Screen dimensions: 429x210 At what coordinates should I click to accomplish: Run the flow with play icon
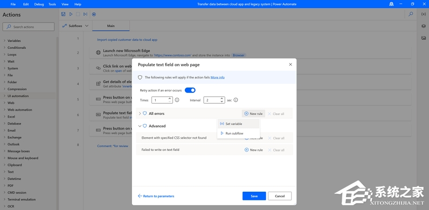[71, 14]
